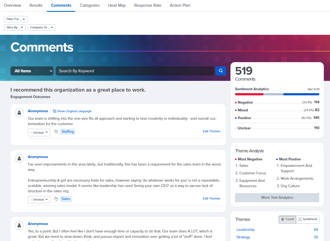The width and height of the screenshot is (330, 241).
Task: Open the Categories tab
Action: 90,5
